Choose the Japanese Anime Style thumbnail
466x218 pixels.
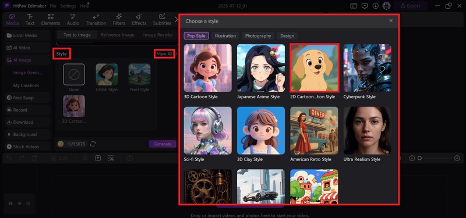click(260, 68)
